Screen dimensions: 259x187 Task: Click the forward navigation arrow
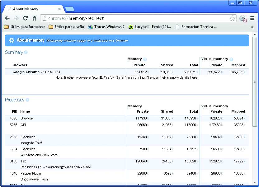(x=16, y=18)
